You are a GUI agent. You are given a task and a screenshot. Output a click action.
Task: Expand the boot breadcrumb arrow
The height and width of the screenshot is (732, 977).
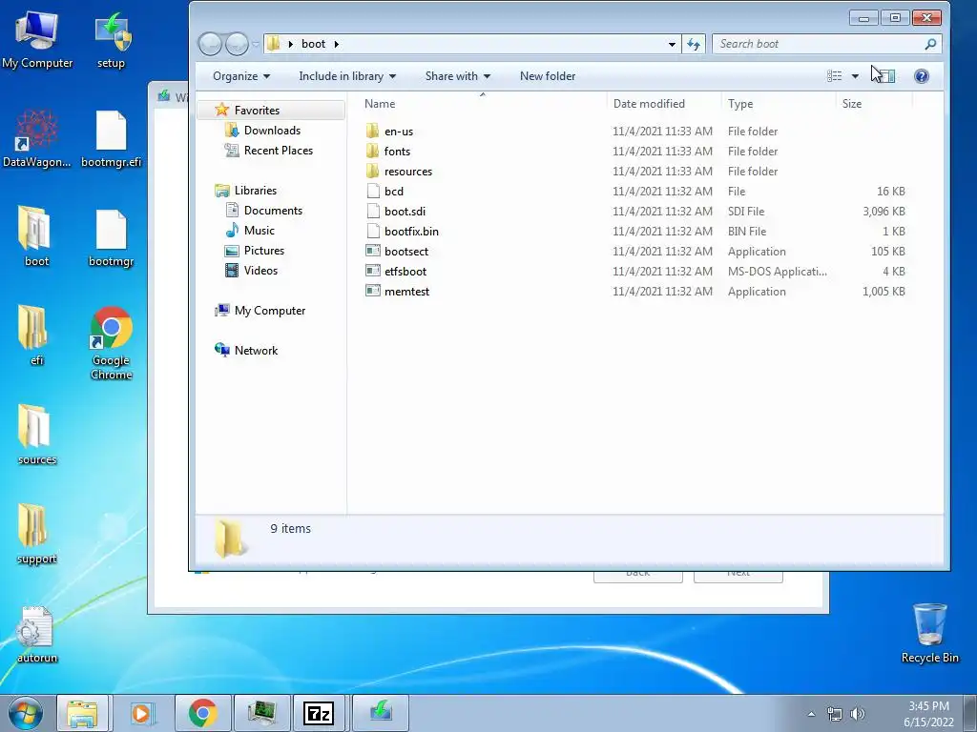point(337,44)
